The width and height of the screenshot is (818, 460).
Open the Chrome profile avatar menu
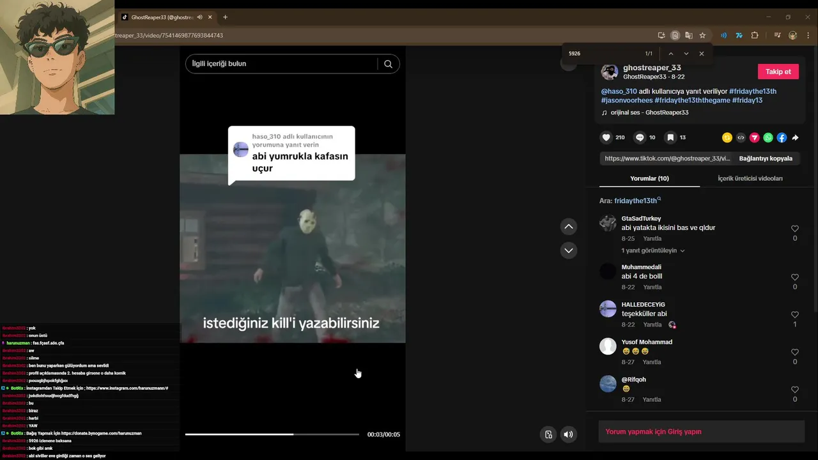[x=793, y=35]
